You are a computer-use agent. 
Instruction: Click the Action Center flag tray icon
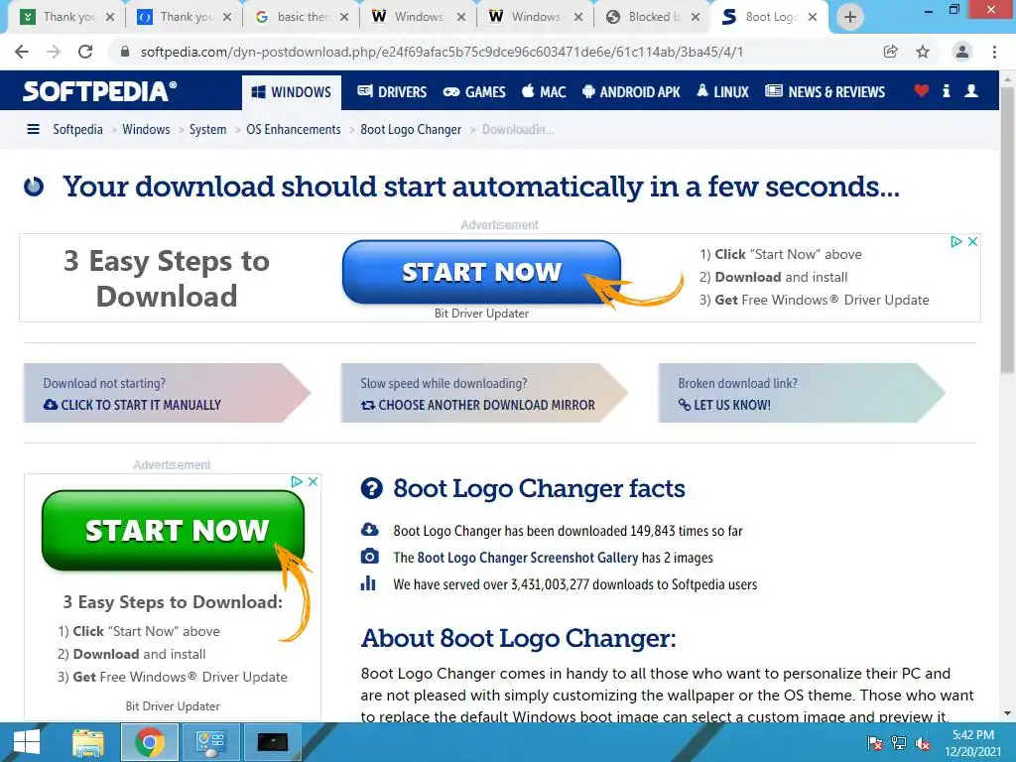[875, 743]
